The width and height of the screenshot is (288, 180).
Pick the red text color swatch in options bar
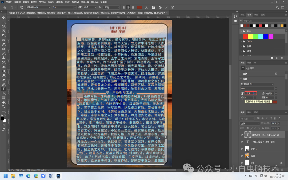[139, 7]
